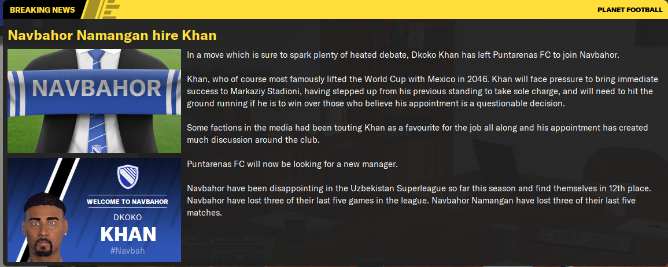668x267 pixels.
Task: Click the #Navbah hashtag
Action: (127, 251)
